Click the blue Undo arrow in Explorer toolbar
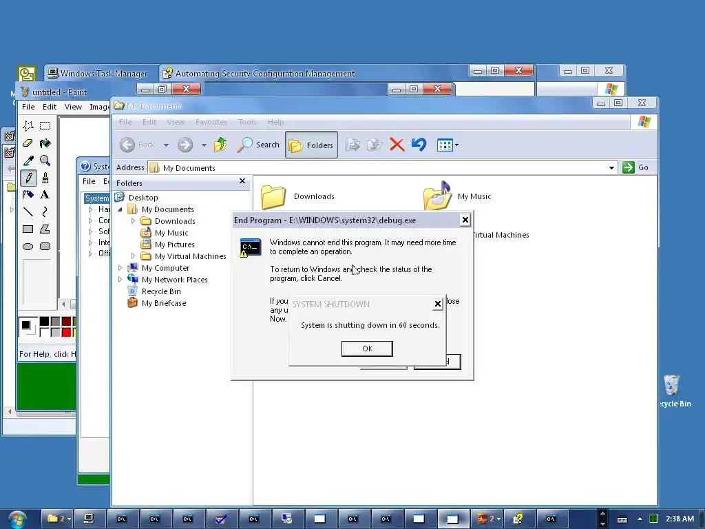705x529 pixels. point(419,145)
